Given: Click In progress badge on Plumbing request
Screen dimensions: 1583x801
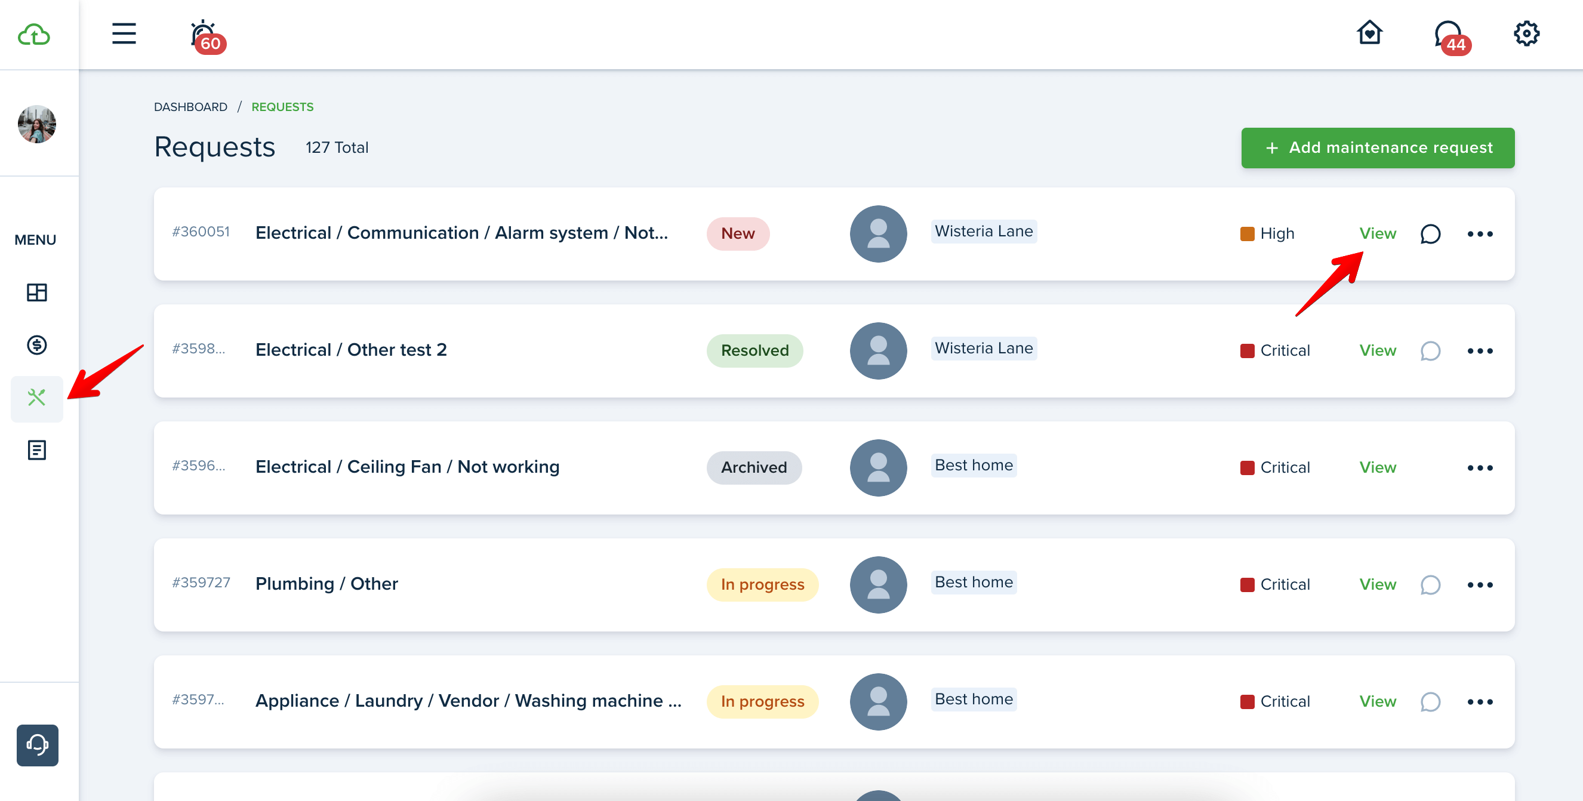Looking at the screenshot, I should point(762,584).
